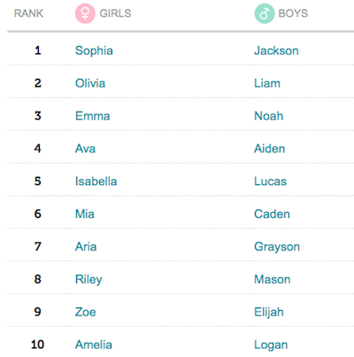View details for Lucas
The width and height of the screenshot is (354, 357).
tap(270, 182)
